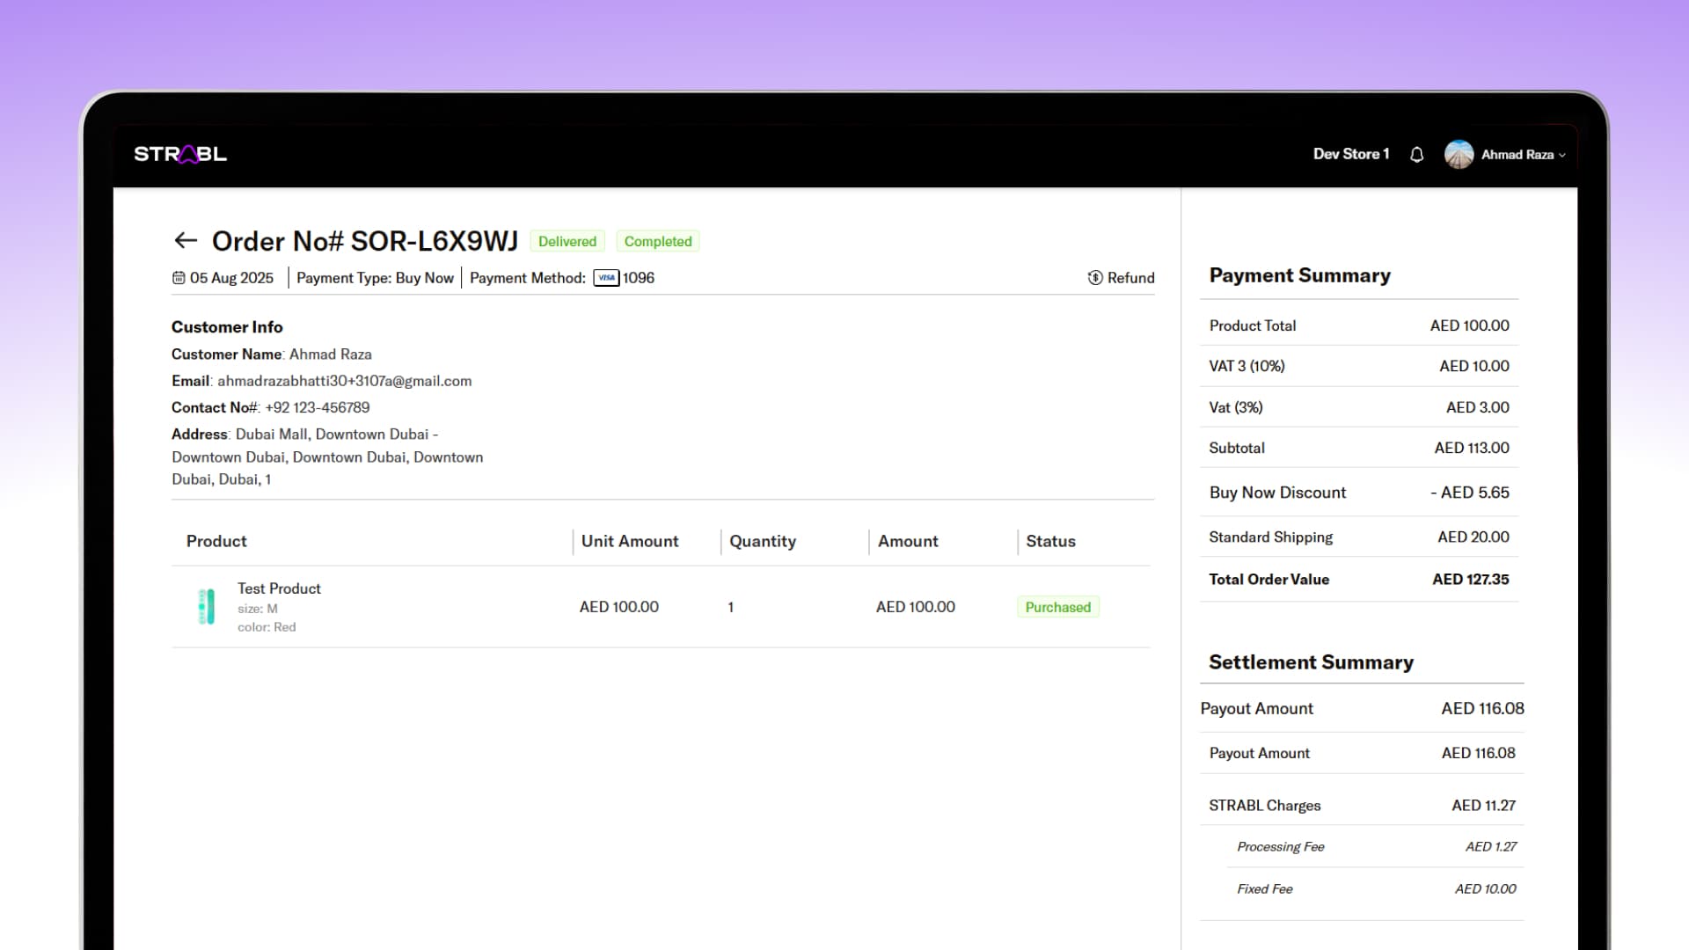Click the calendar icon beside the order date
1689x950 pixels.
[x=179, y=278]
